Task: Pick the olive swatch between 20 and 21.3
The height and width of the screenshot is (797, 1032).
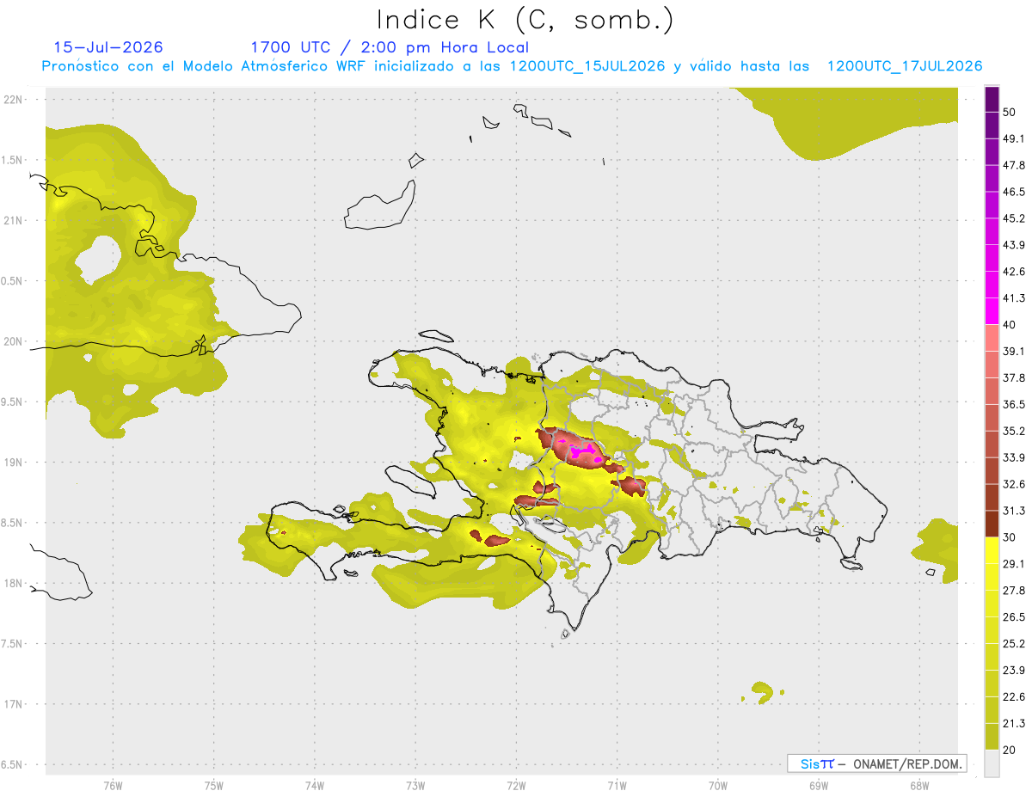Action: click(992, 736)
